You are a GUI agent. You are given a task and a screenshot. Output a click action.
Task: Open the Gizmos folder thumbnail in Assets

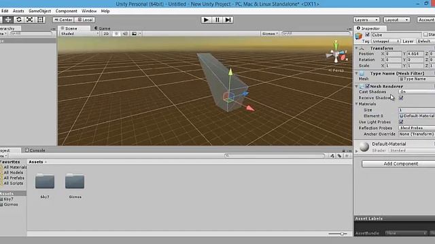tap(75, 182)
